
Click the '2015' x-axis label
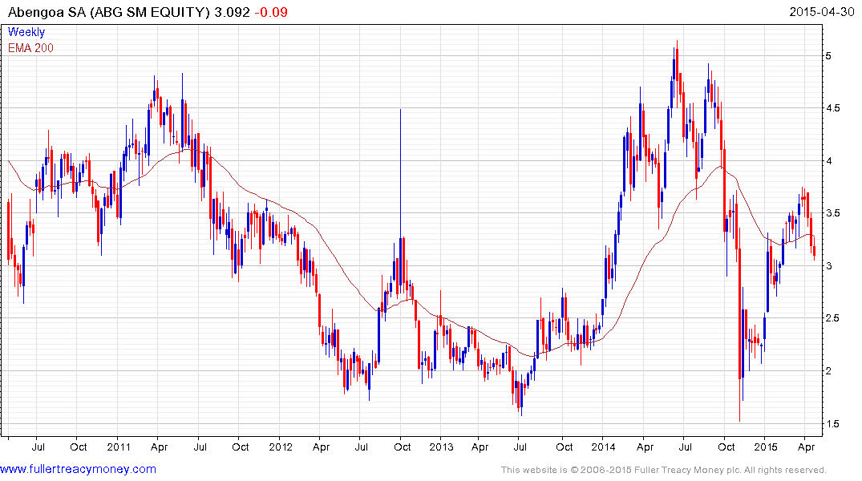coord(765,447)
